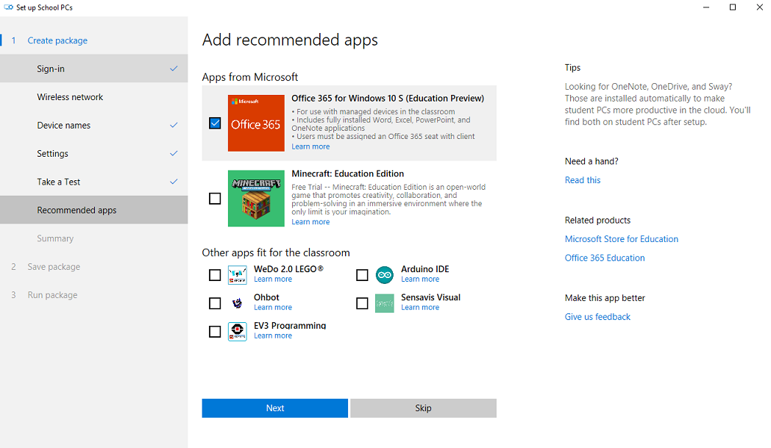Screen dimensions: 771x448
Task: Click the Set up School PCs title icon
Action: pos(9,7)
